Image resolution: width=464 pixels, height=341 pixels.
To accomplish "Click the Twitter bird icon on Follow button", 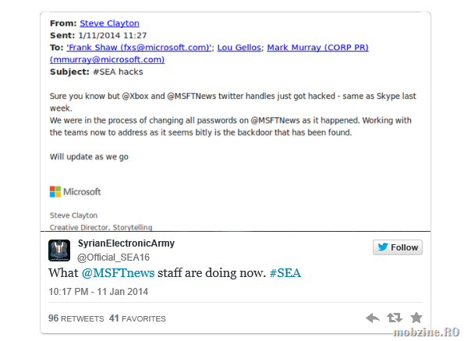I will coord(383,247).
